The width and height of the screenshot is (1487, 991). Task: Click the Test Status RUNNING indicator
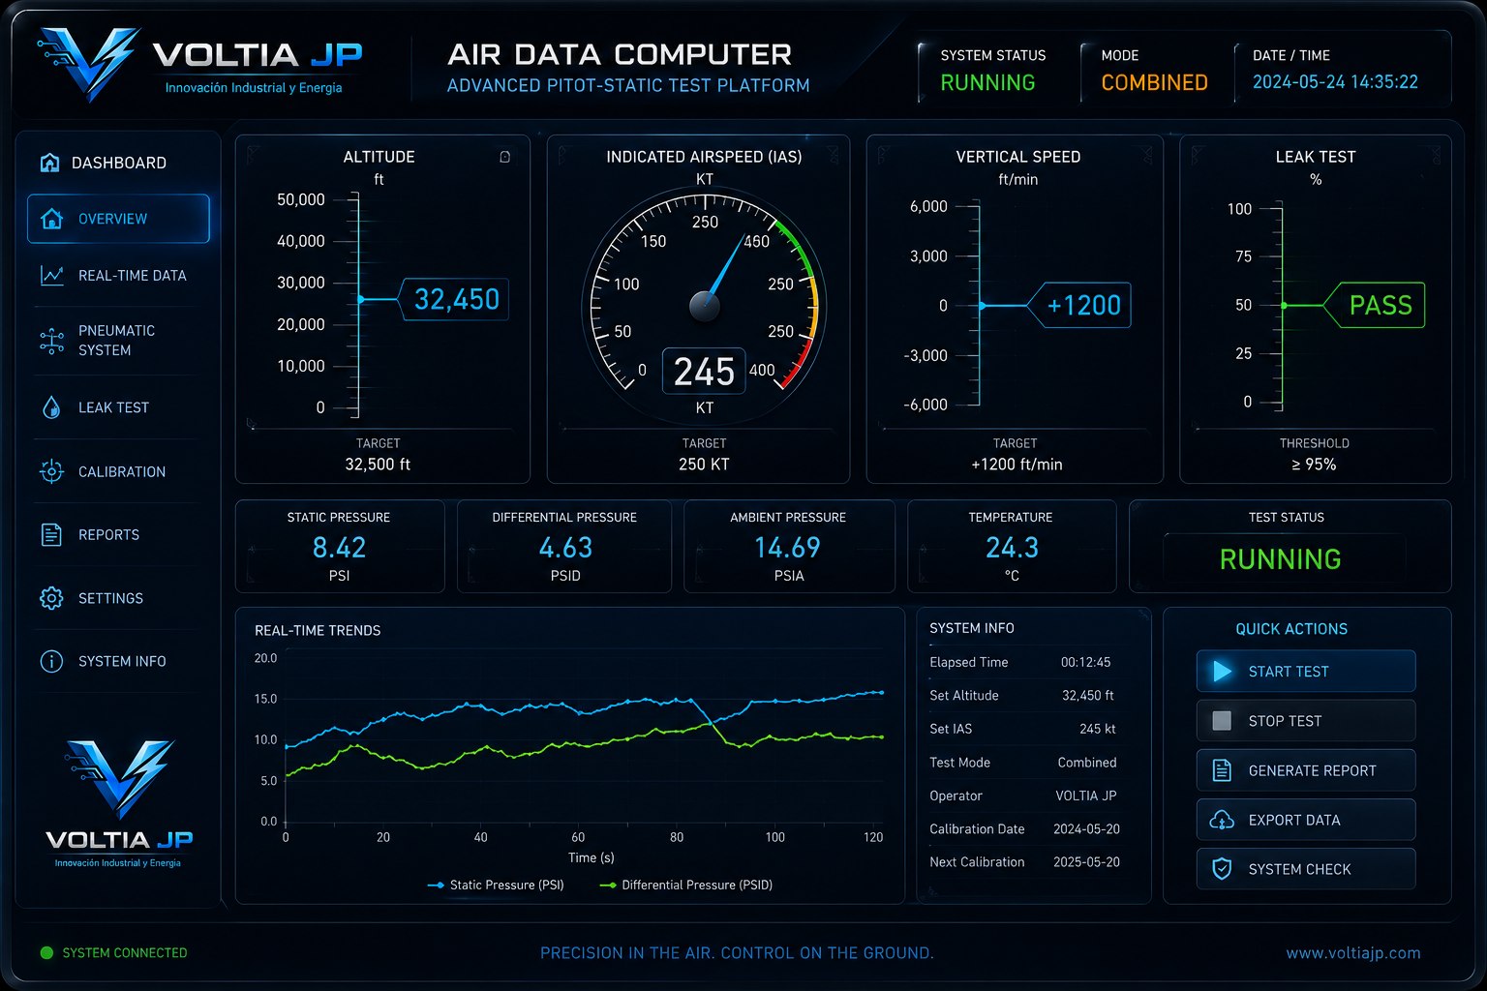(1280, 559)
